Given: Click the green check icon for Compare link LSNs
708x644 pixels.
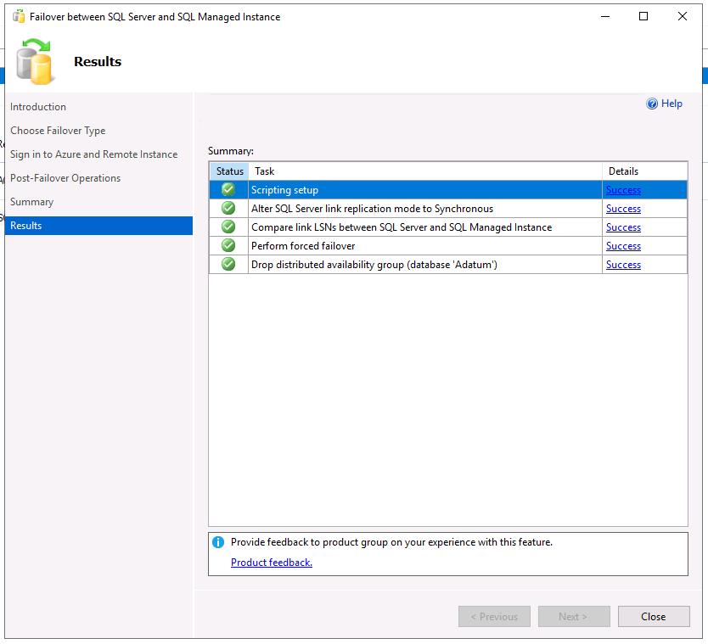Looking at the screenshot, I should coord(228,227).
